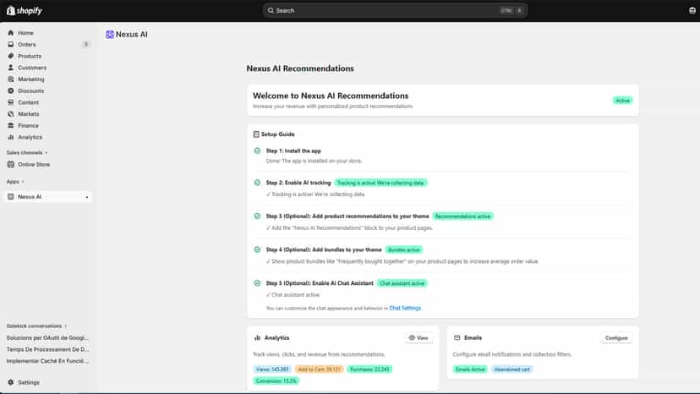Click the Content icon in sidebar
700x394 pixels.
coord(11,102)
